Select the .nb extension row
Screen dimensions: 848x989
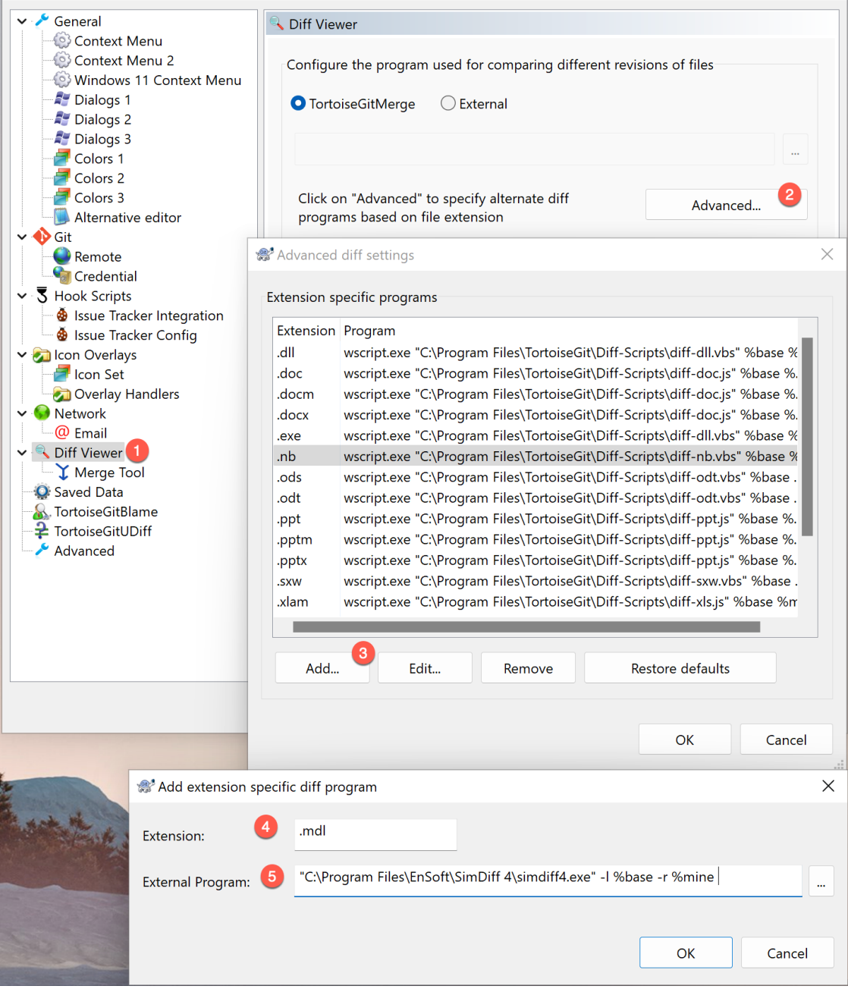(535, 456)
